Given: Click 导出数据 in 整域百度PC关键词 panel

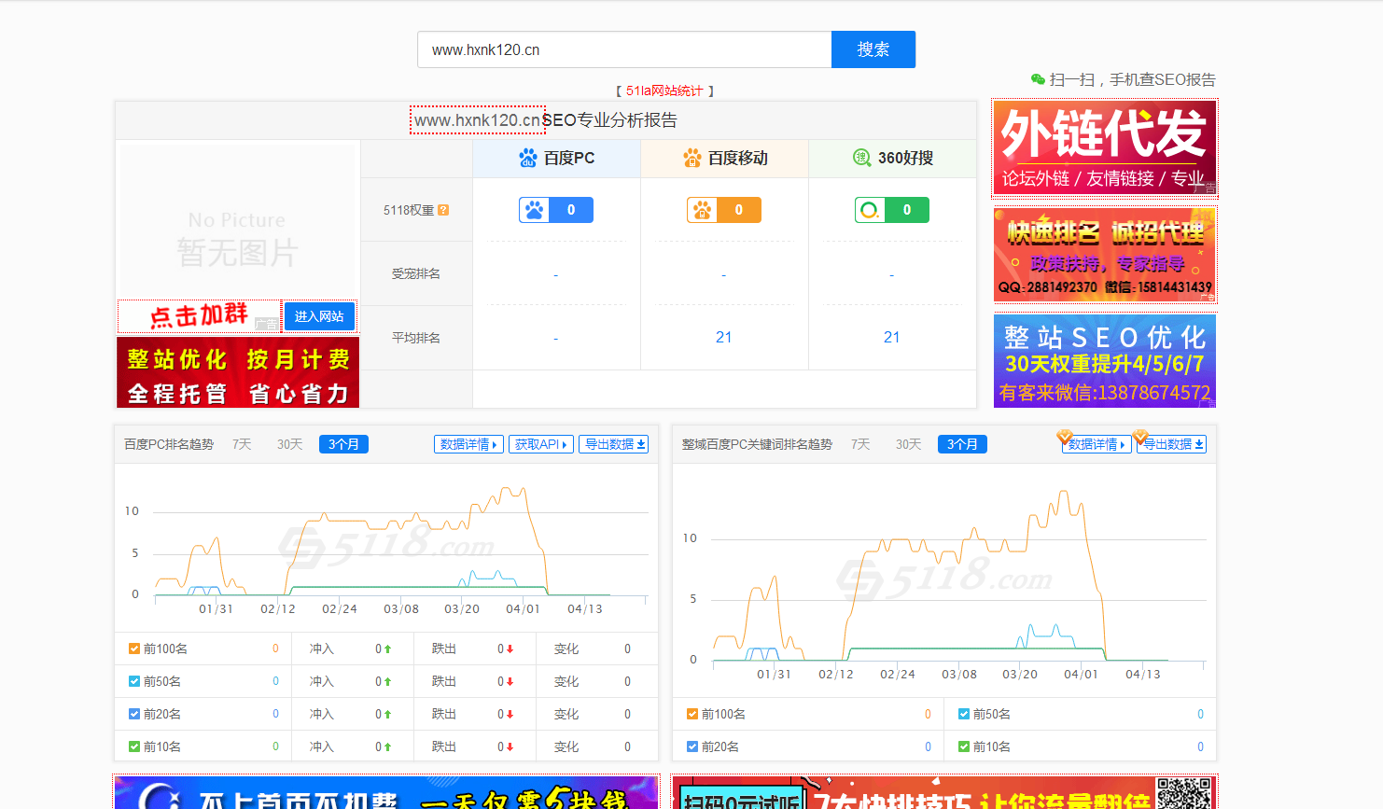Looking at the screenshot, I should [x=1171, y=444].
